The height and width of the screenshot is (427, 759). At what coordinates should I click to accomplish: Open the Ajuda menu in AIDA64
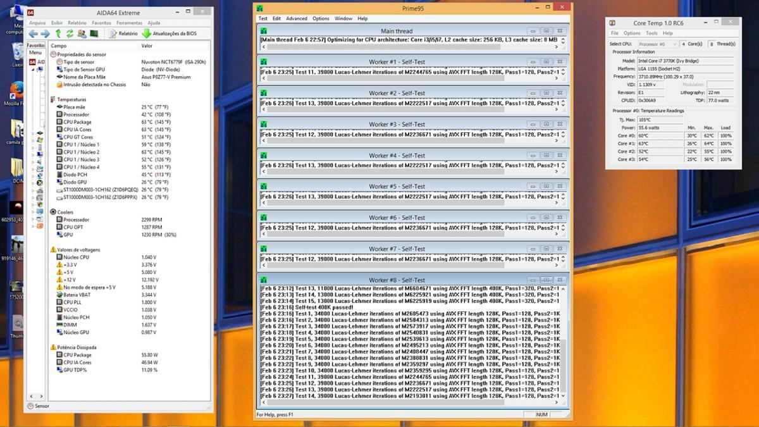pos(154,23)
